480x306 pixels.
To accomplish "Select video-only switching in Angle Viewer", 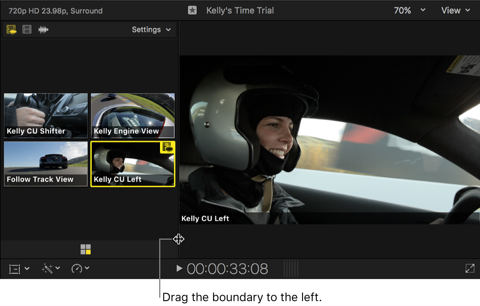I will (x=27, y=29).
